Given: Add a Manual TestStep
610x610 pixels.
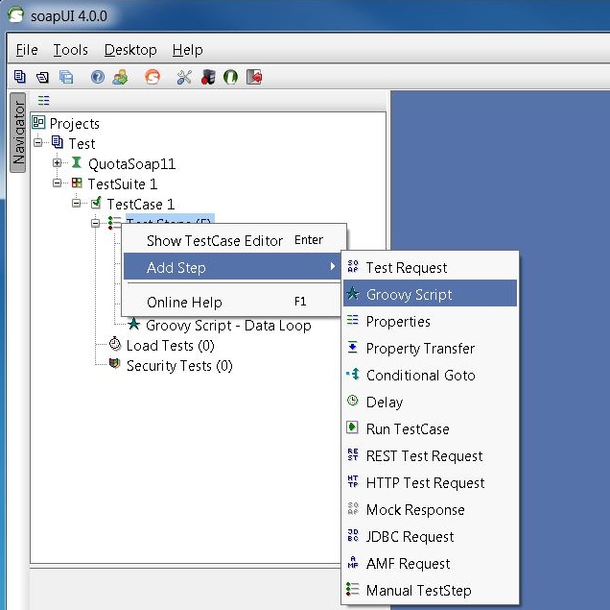Looking at the screenshot, I should point(430,590).
